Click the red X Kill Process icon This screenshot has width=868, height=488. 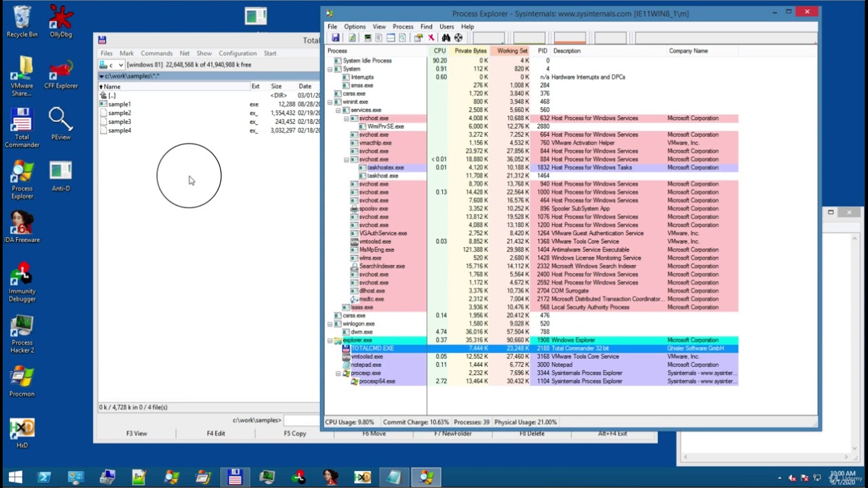[431, 37]
